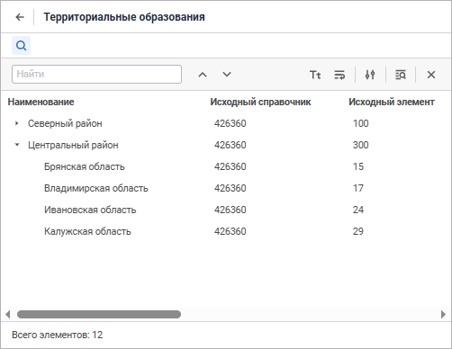Toggle filter found items list icon
The height and width of the screenshot is (349, 452).
(x=401, y=75)
